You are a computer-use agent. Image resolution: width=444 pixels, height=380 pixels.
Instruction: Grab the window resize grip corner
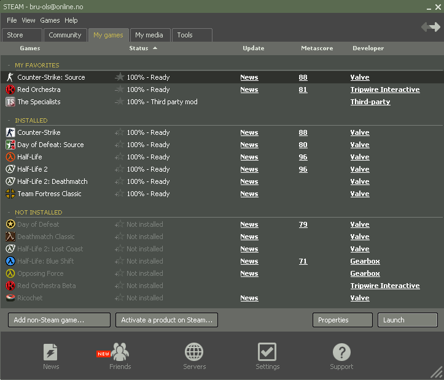[x=437, y=373]
